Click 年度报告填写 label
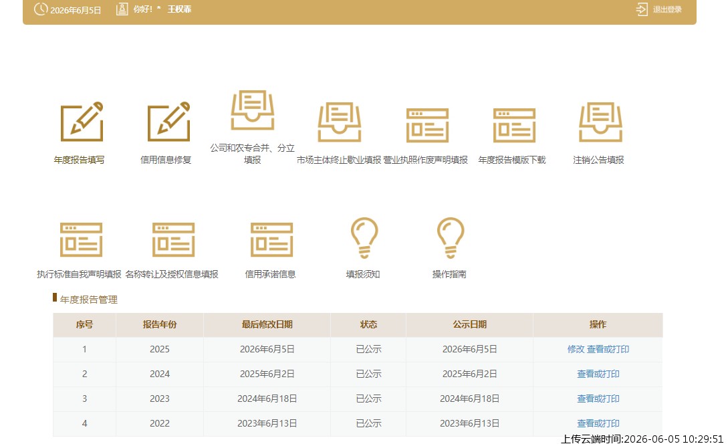Image resolution: width=728 pixels, height=448 pixels. click(x=79, y=160)
